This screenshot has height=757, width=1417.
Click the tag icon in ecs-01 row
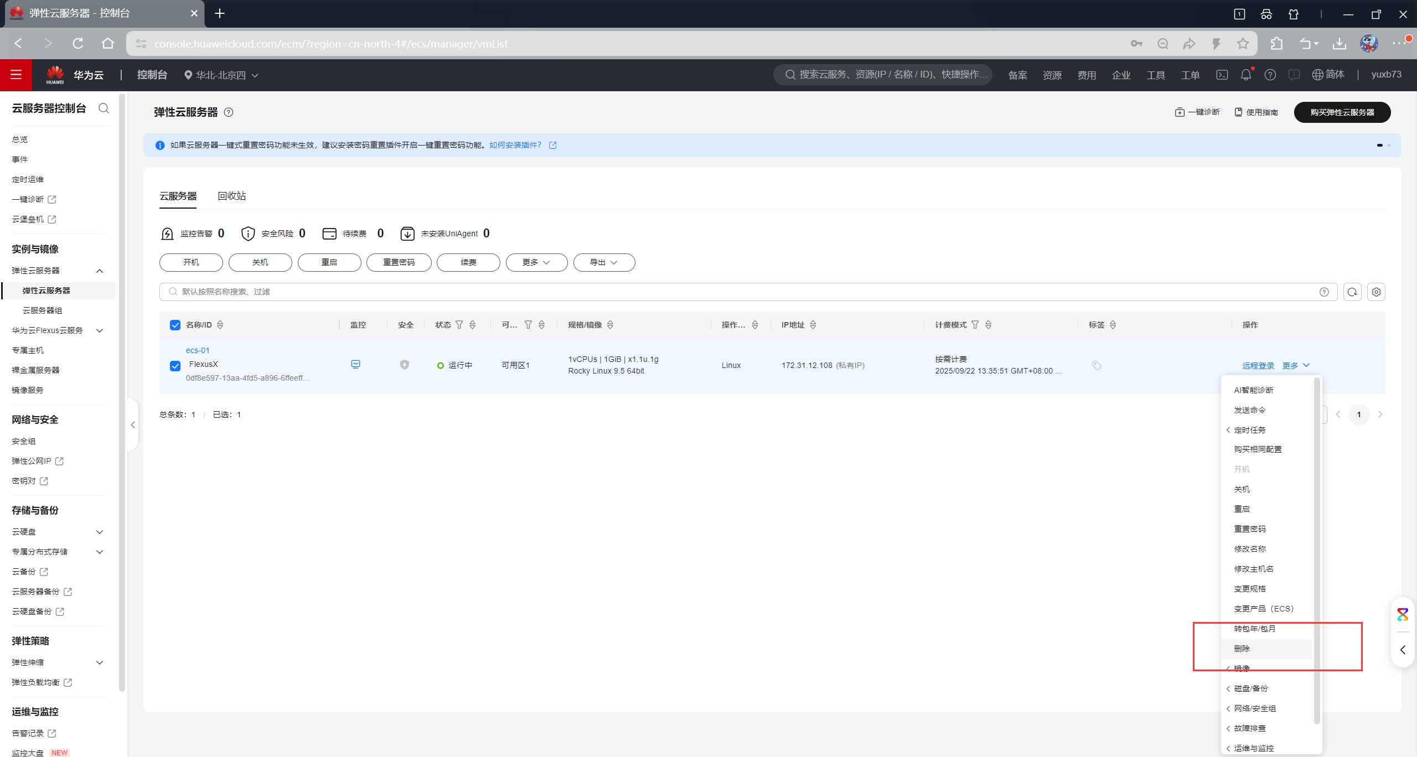(1097, 365)
